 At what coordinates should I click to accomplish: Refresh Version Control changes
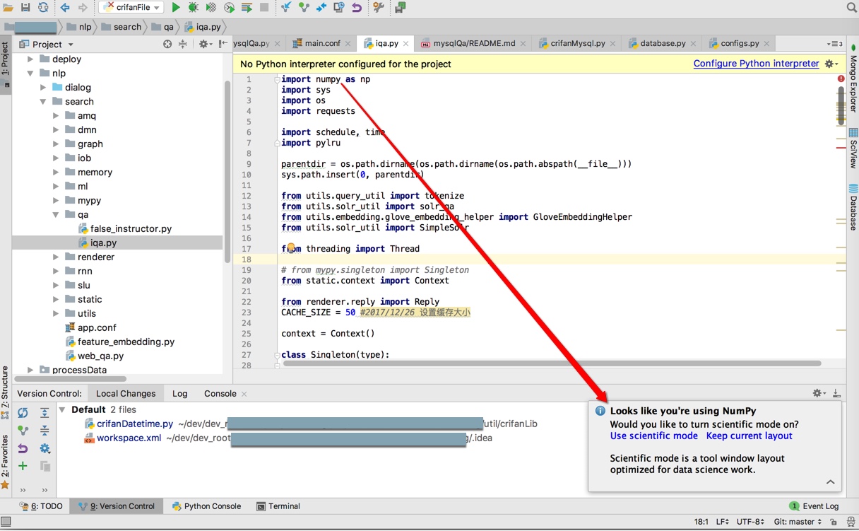(x=23, y=413)
